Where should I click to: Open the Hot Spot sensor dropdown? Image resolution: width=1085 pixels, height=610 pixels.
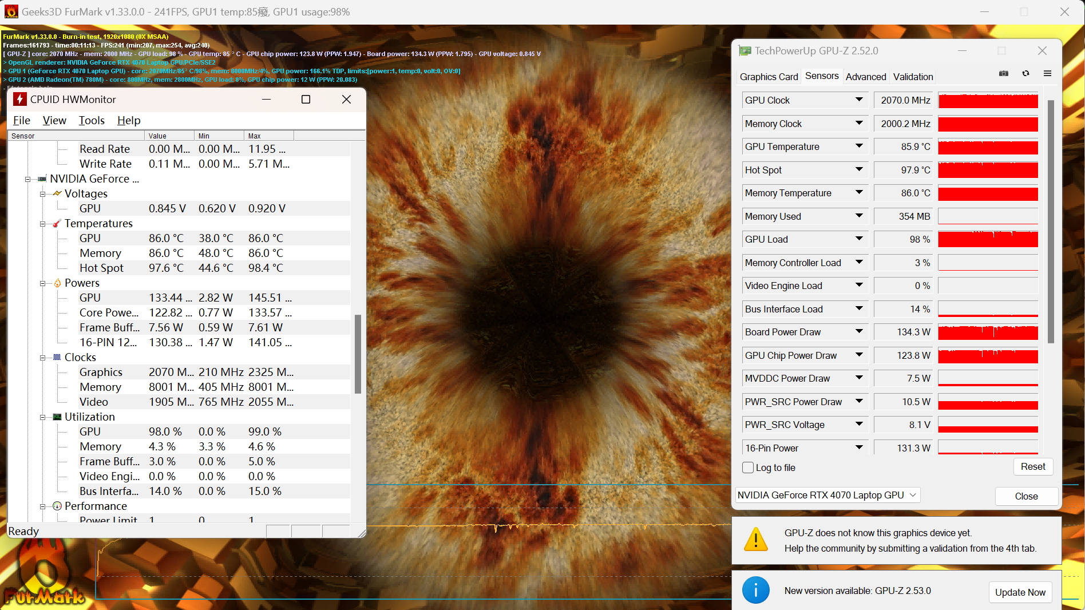[x=859, y=169]
